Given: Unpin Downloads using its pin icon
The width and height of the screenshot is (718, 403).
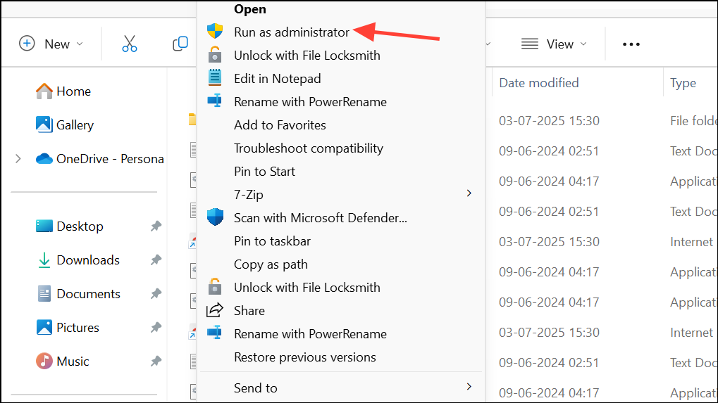Looking at the screenshot, I should (156, 260).
